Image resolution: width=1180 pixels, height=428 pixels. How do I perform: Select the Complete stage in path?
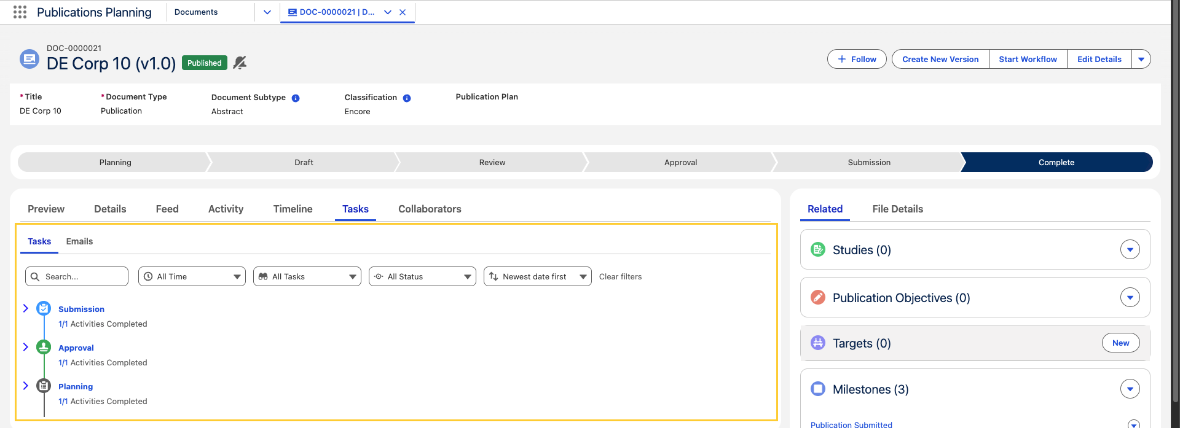tap(1056, 162)
